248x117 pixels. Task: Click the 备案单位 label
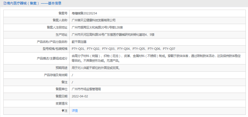click(x=61, y=89)
